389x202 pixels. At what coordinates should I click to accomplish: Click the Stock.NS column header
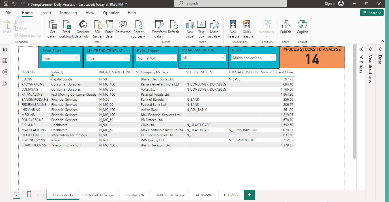coord(28,72)
